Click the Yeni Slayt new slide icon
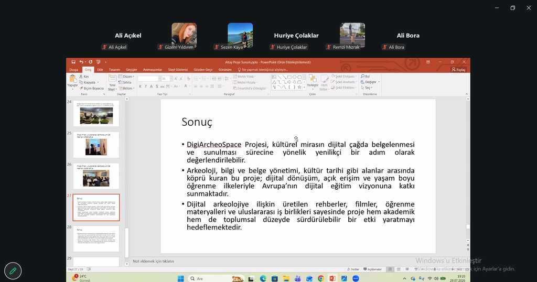Viewport: 537px width, 282px height. [112, 79]
